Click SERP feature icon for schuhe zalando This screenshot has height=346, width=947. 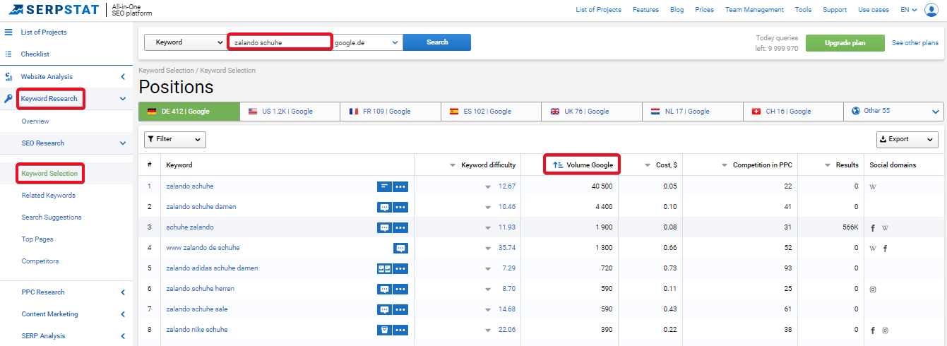384,227
